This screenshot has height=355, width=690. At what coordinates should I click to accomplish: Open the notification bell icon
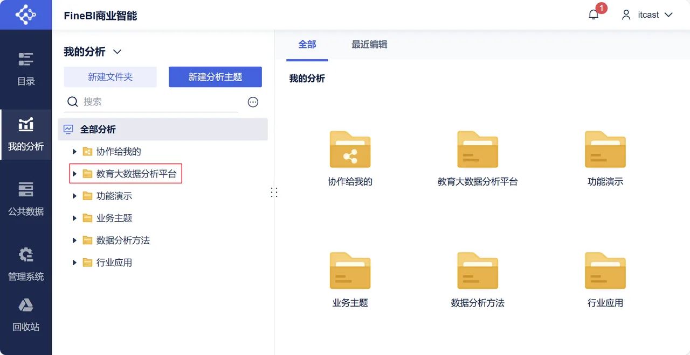tap(594, 15)
